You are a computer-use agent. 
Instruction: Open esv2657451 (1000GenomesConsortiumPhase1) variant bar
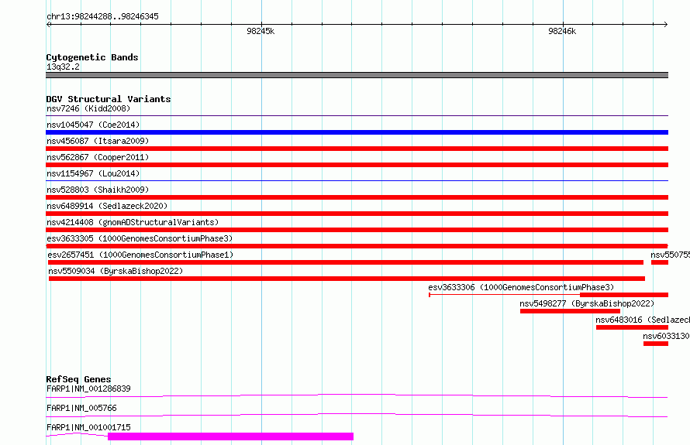346,262
